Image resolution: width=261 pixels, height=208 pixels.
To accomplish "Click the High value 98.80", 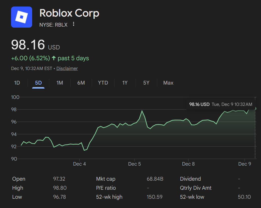I will (60, 188).
